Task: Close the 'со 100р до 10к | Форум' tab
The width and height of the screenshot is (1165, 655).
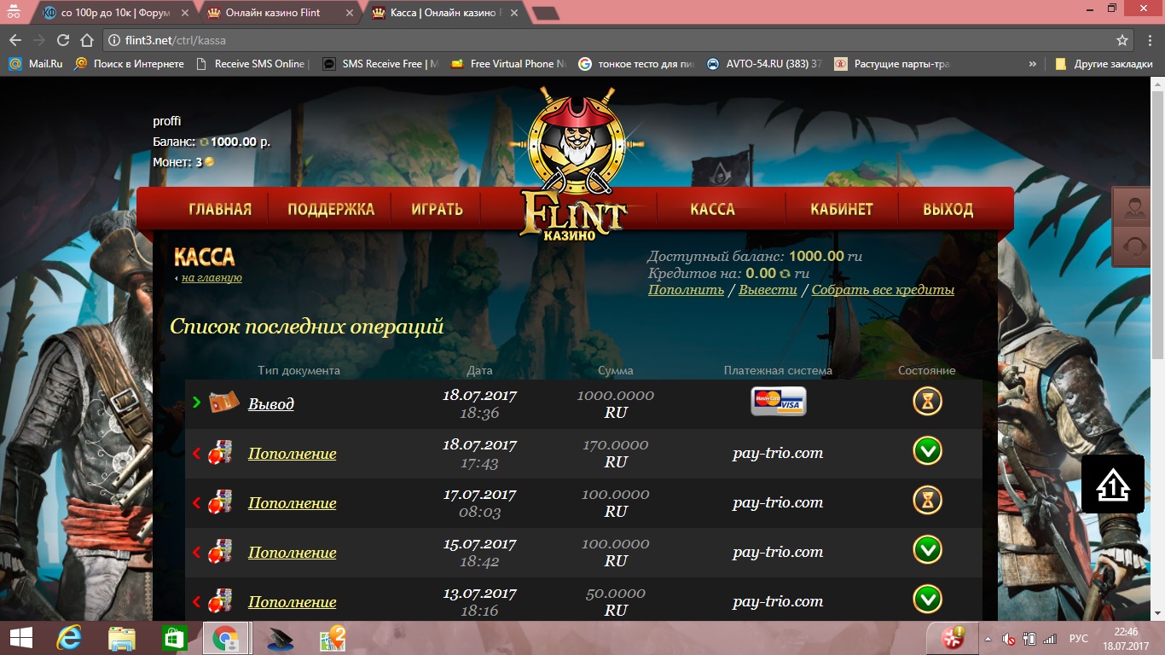Action: pyautogui.click(x=185, y=13)
